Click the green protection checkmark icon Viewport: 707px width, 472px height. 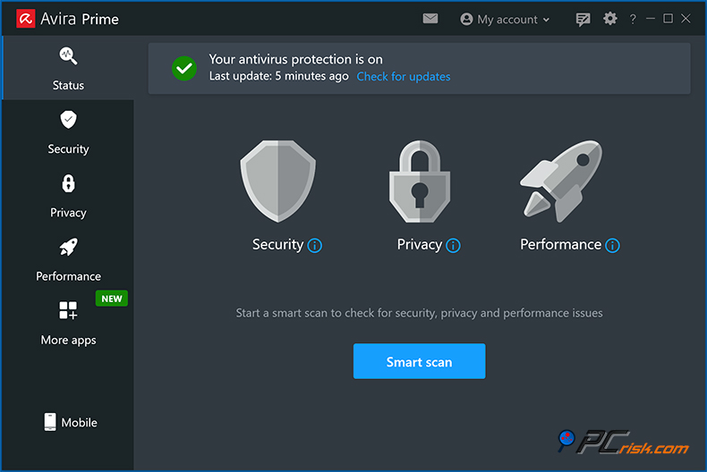[184, 69]
